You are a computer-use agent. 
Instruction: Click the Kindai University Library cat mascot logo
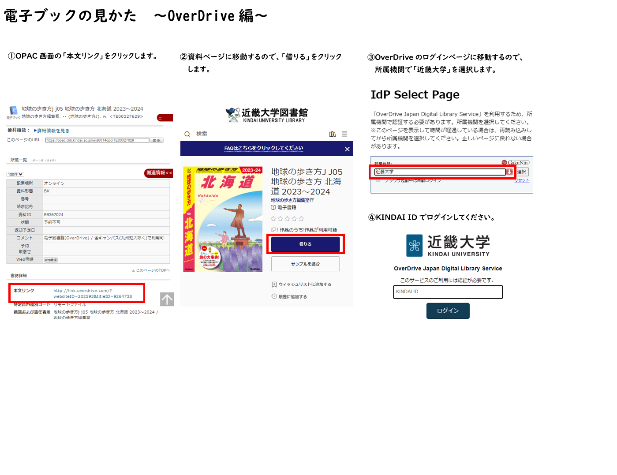(x=233, y=115)
